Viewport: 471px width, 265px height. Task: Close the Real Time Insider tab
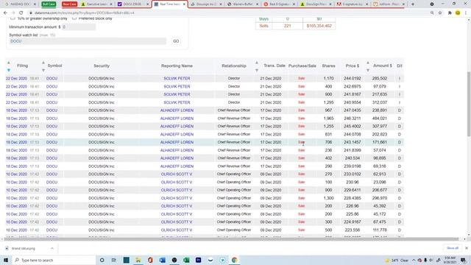184,4
